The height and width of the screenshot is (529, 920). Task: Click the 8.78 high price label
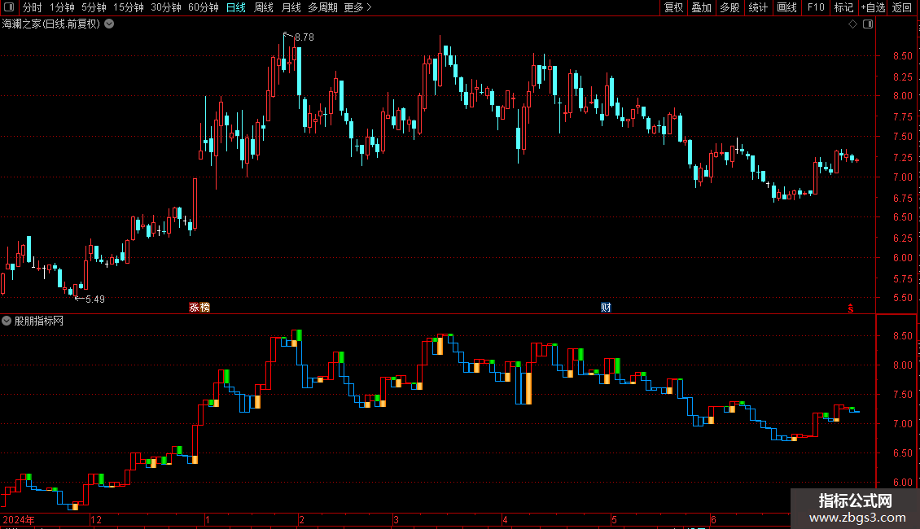pos(304,37)
